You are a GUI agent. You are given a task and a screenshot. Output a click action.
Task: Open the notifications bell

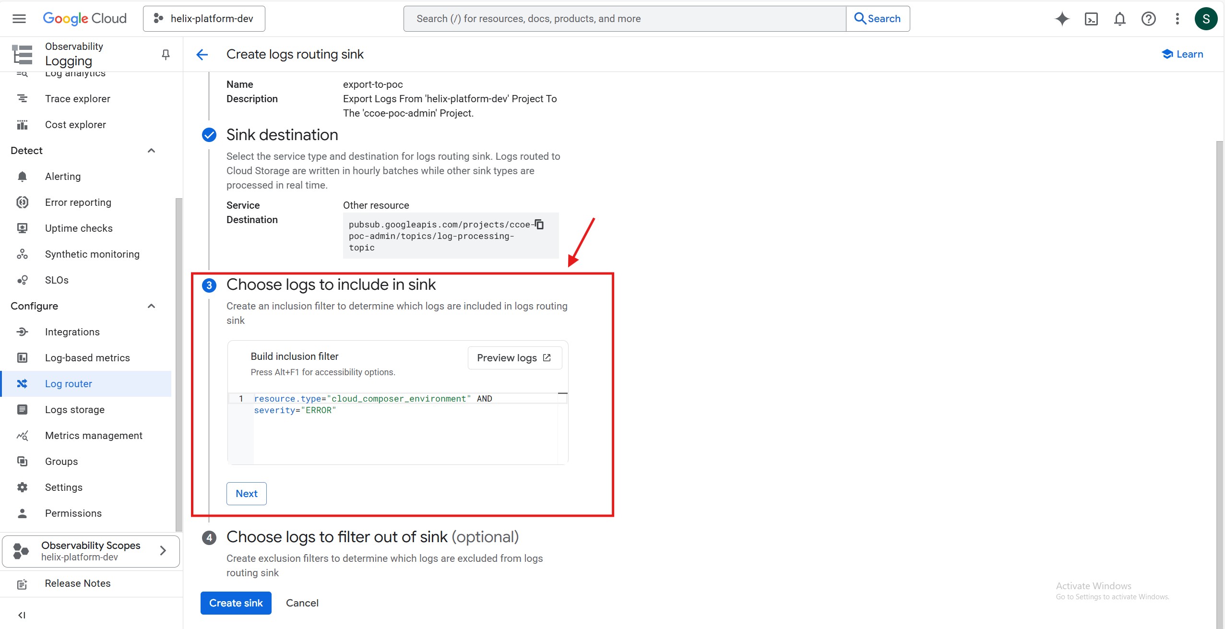1119,19
